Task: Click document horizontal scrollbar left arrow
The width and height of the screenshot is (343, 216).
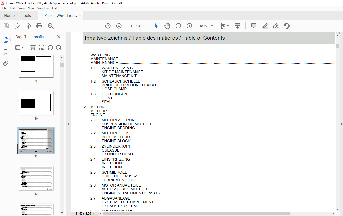Action: (101, 214)
